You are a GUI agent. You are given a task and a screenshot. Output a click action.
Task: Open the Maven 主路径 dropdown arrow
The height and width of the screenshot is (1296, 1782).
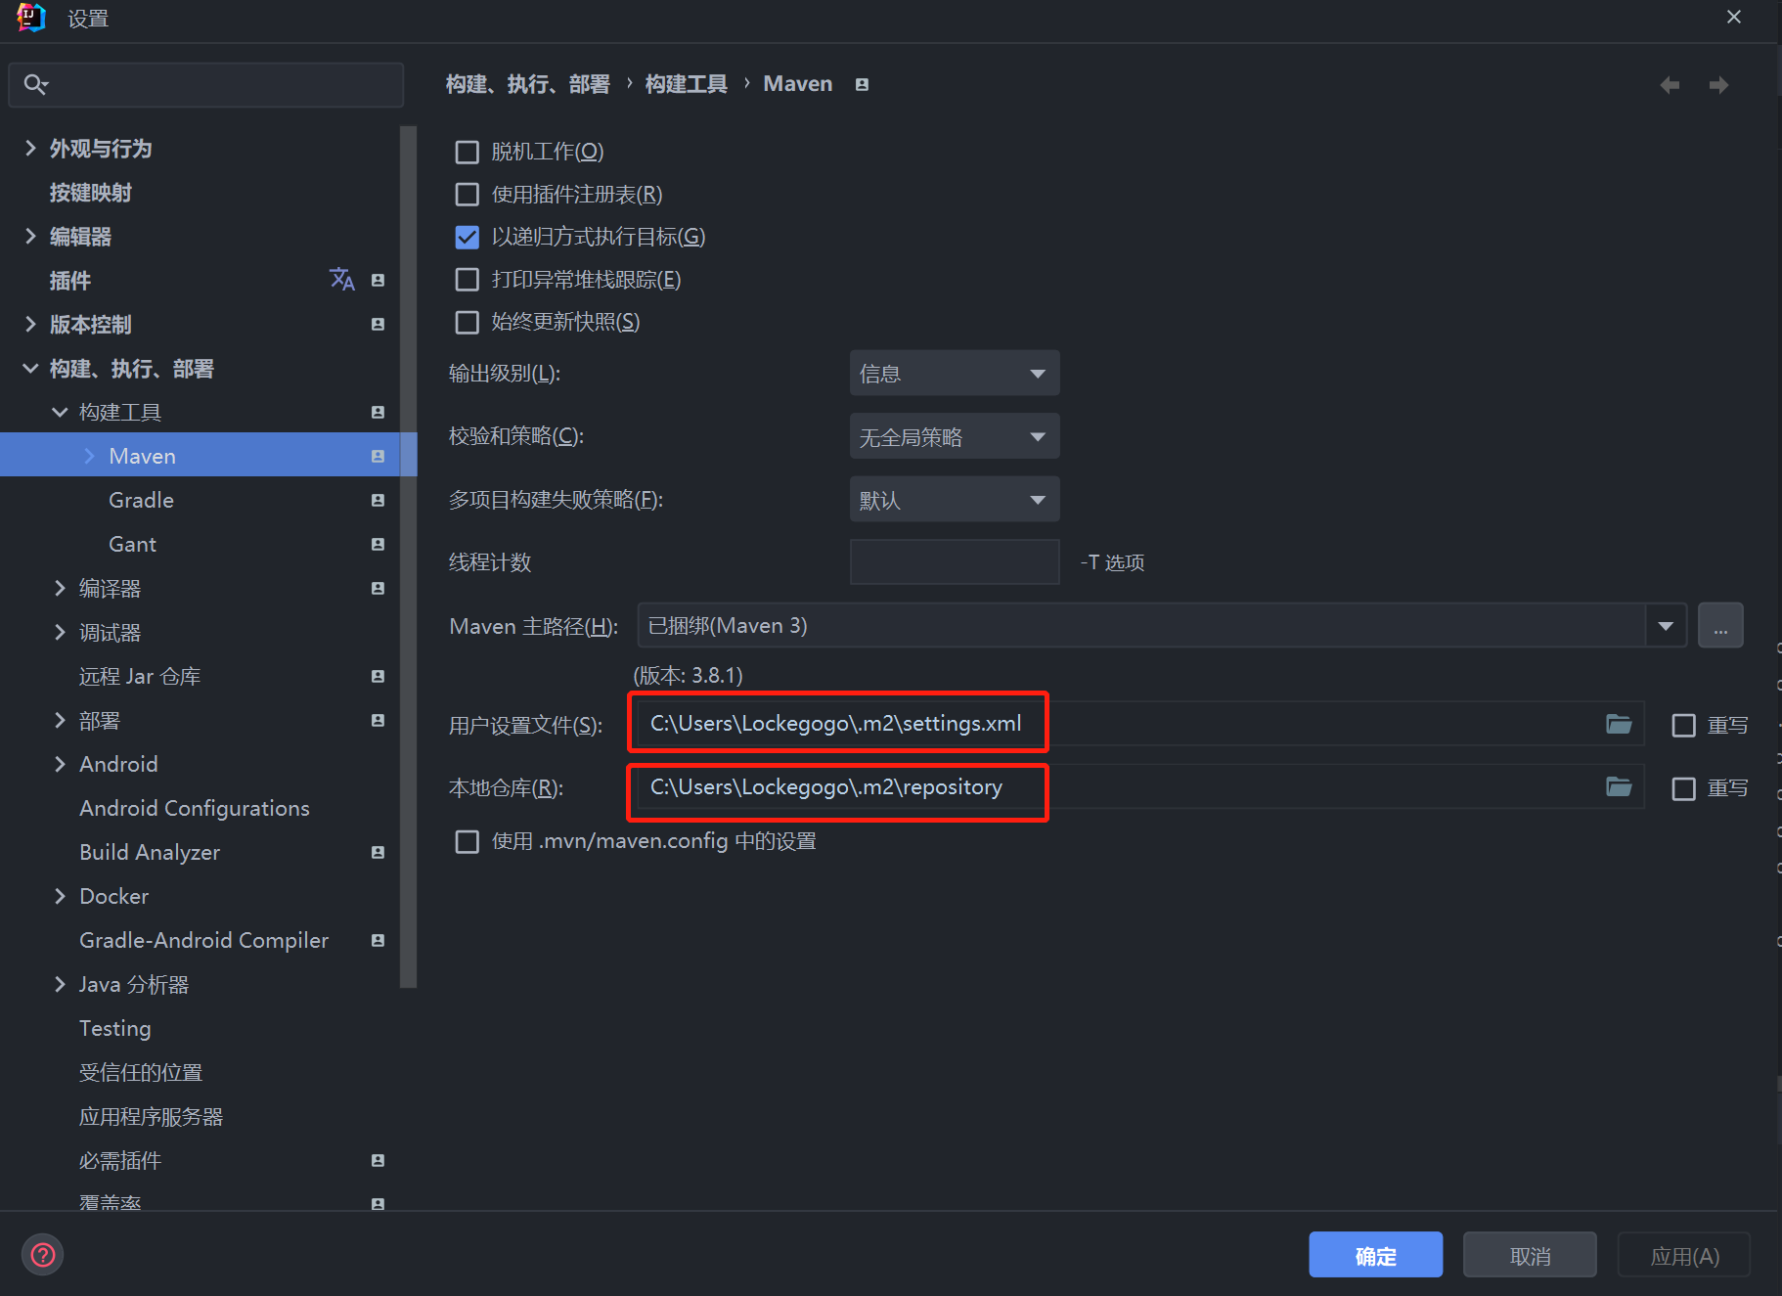coord(1666,625)
